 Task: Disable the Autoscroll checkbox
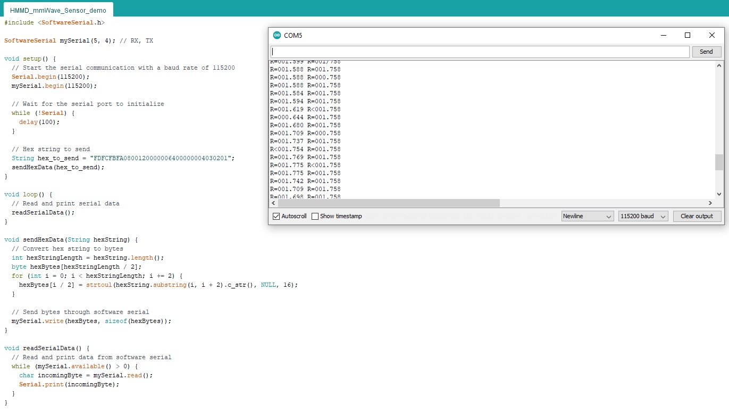275,216
